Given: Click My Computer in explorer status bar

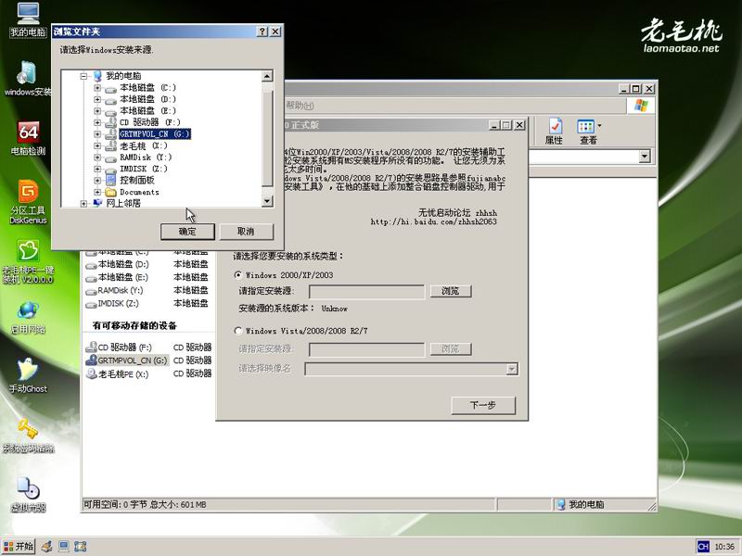Looking at the screenshot, I should (x=582, y=504).
